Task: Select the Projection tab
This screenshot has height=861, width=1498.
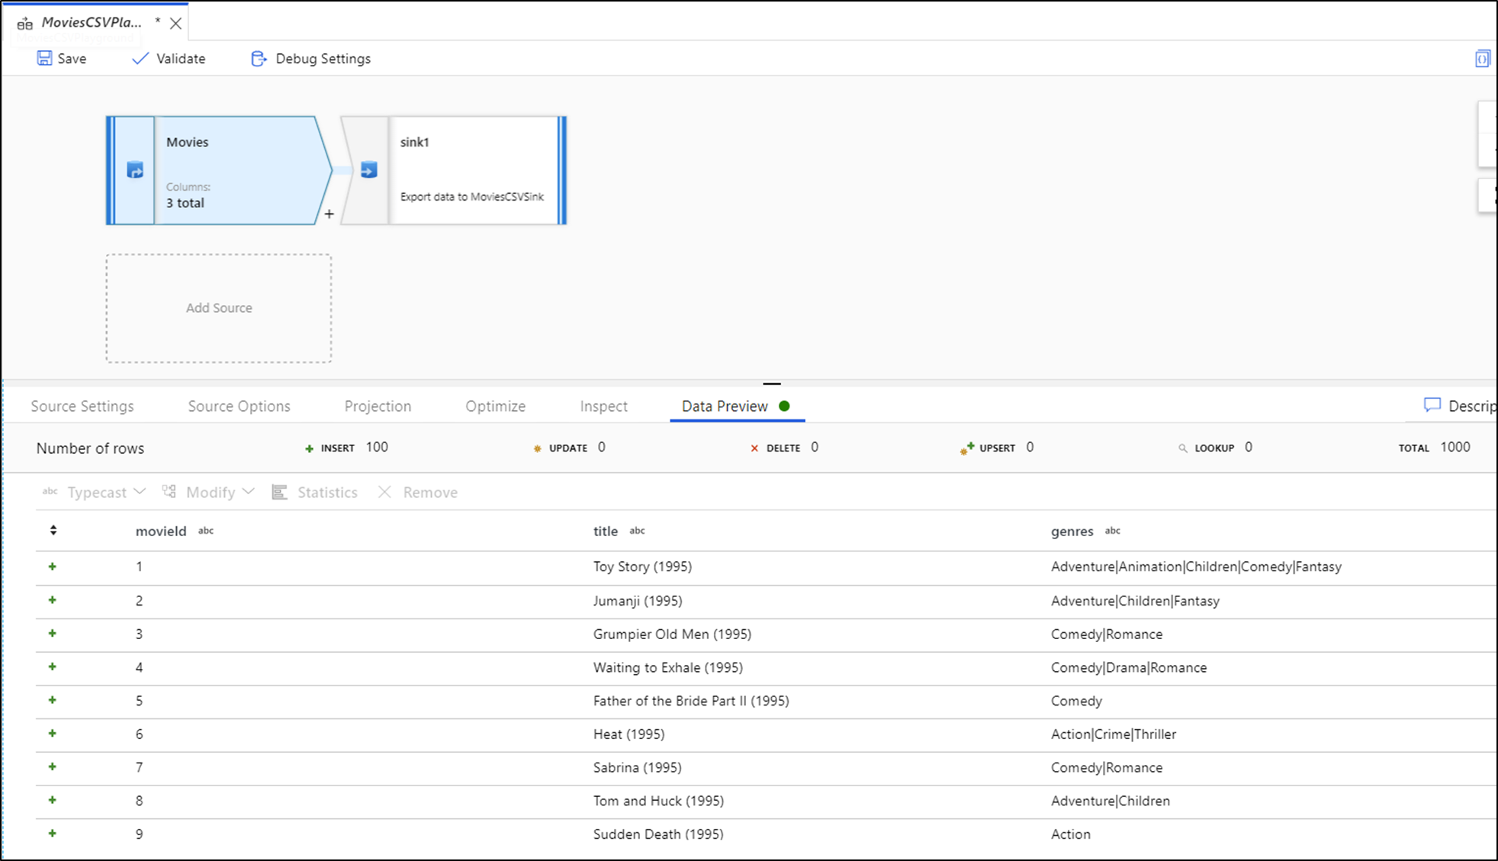Action: tap(377, 406)
